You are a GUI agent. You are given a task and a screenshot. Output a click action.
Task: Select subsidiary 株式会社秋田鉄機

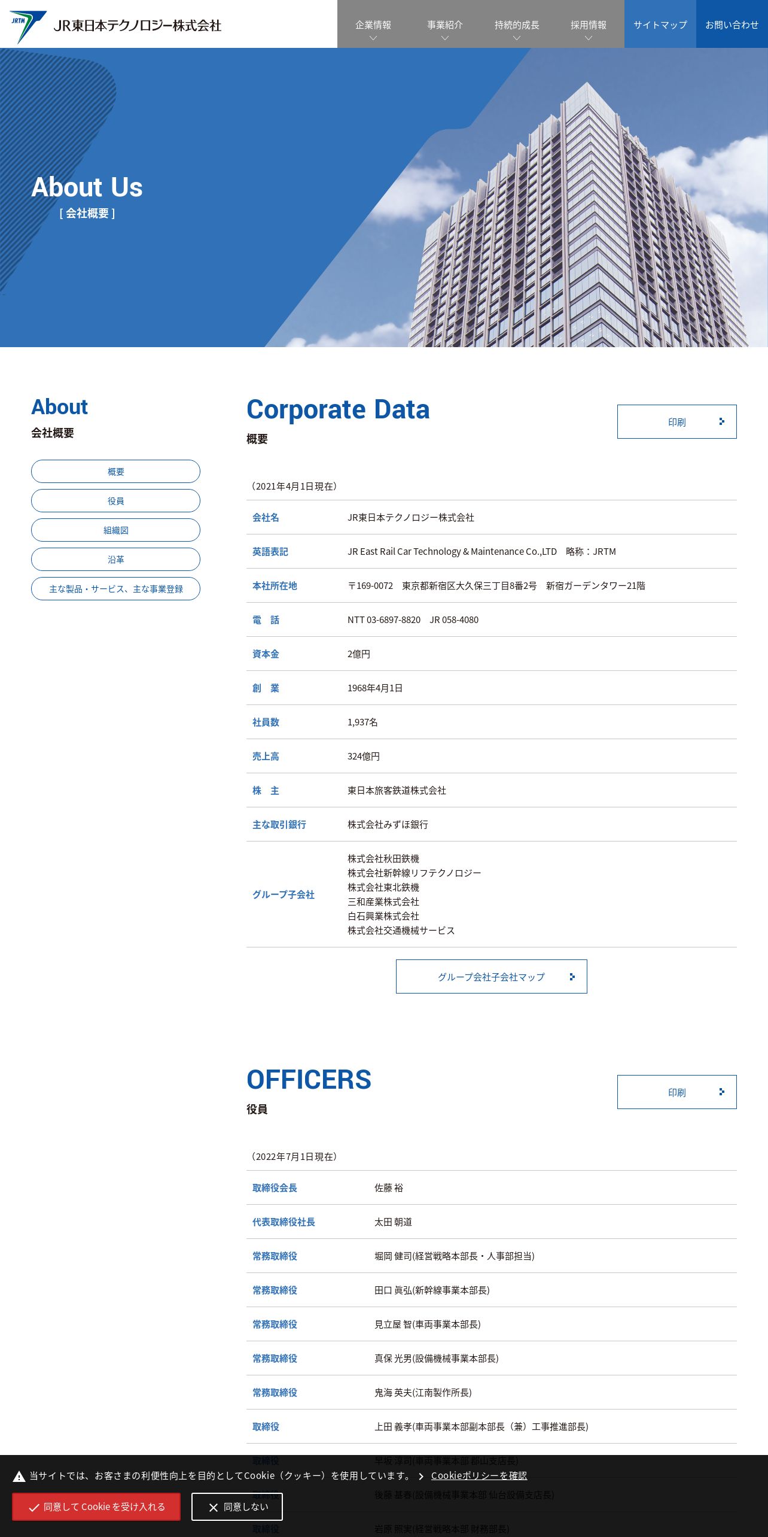[x=383, y=859]
